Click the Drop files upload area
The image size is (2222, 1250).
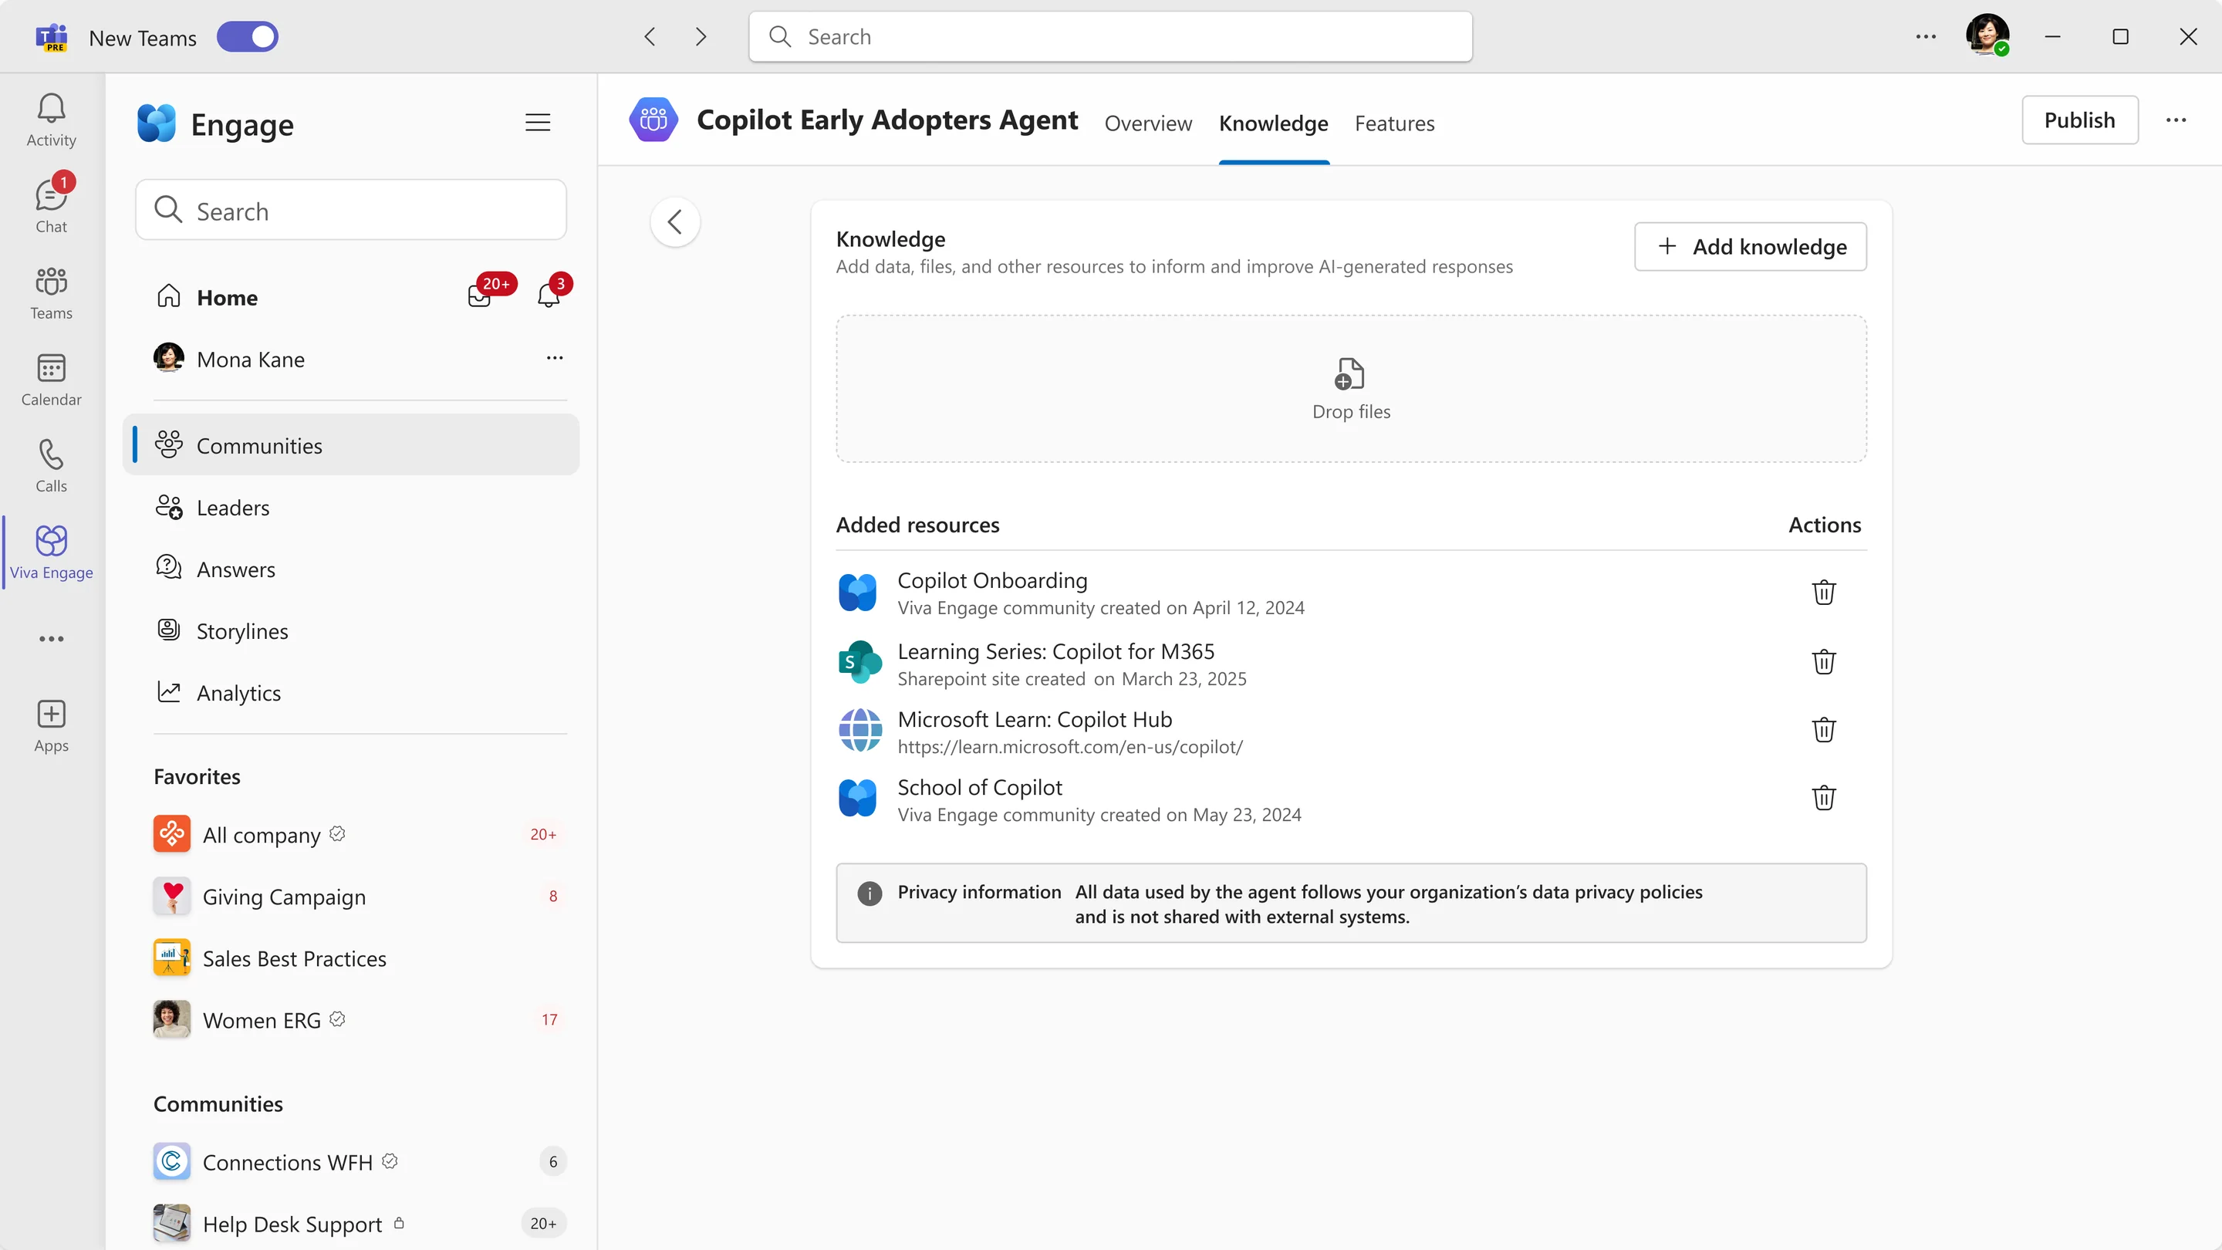[x=1351, y=389]
